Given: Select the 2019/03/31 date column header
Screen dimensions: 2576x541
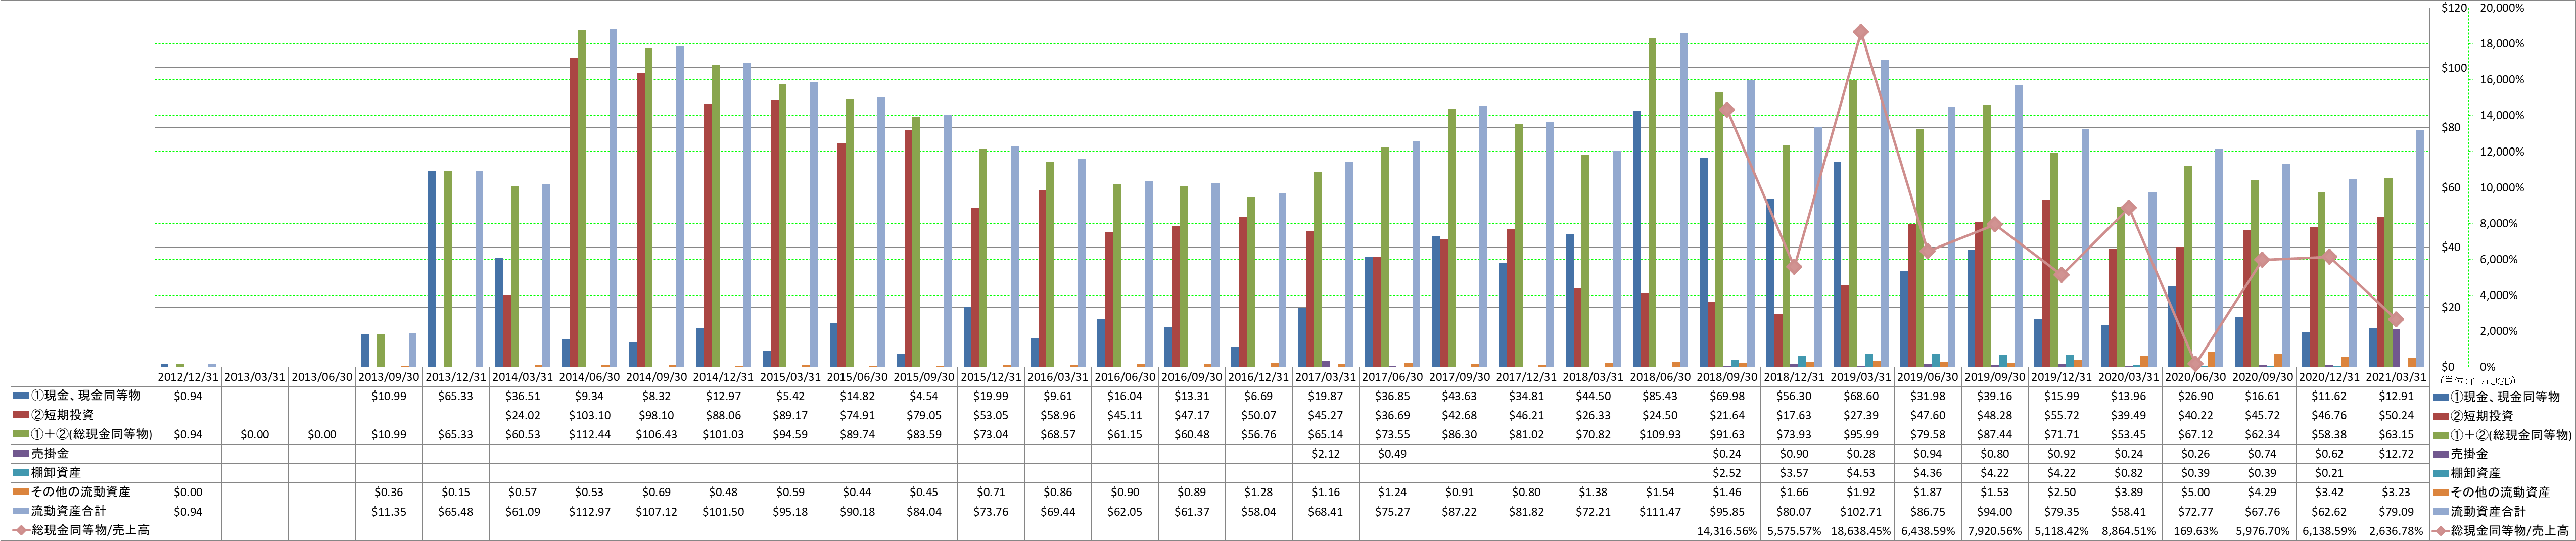Looking at the screenshot, I should click(x=1861, y=377).
